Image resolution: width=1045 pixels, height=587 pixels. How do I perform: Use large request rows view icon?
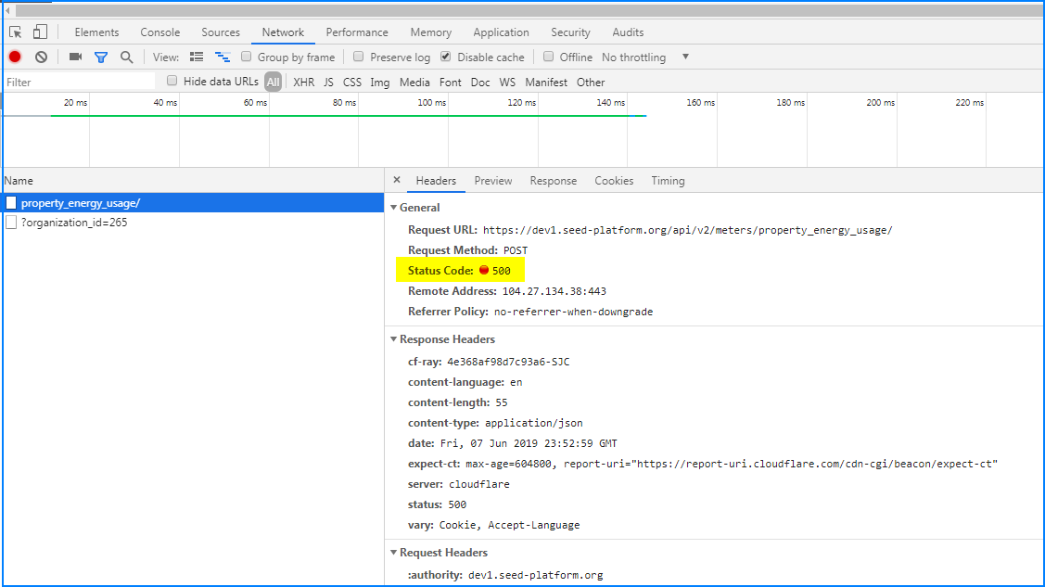point(197,57)
